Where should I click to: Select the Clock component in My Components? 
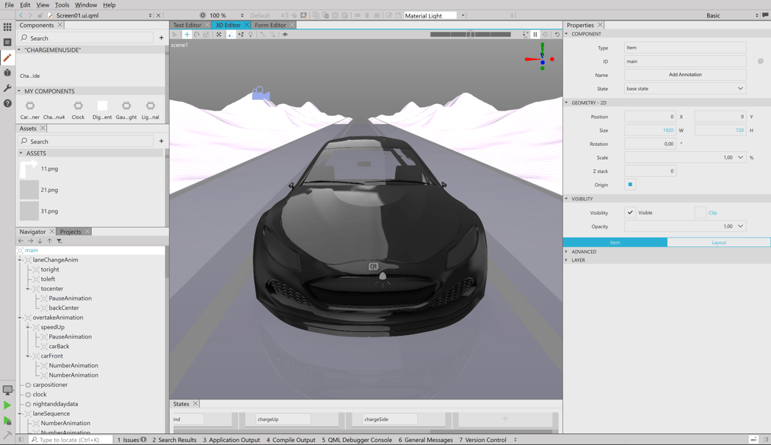[78, 108]
